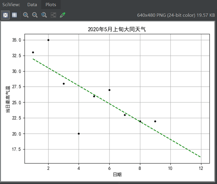217x184 pixels.
Task: Click the y-axis tick label 22.5
Action: [17, 118]
